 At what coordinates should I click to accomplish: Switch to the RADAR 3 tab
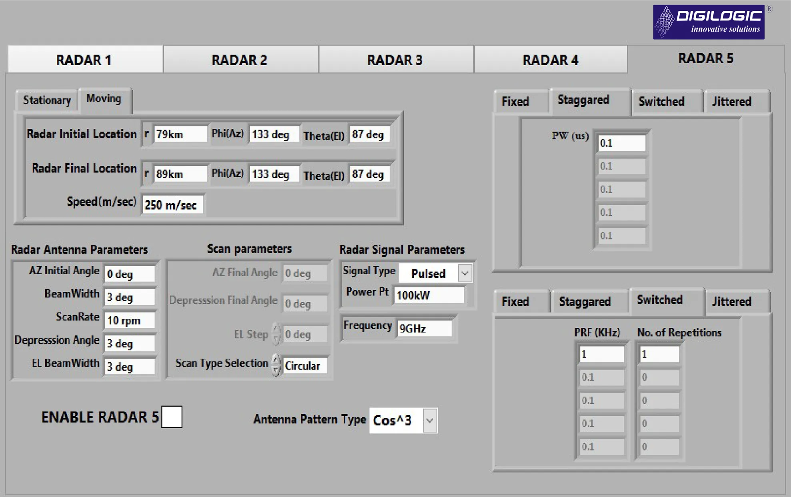[x=395, y=60]
